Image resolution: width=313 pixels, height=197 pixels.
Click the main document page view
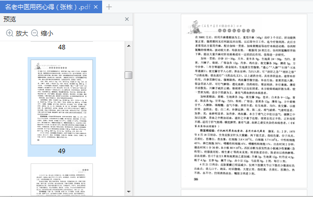pos(244,101)
